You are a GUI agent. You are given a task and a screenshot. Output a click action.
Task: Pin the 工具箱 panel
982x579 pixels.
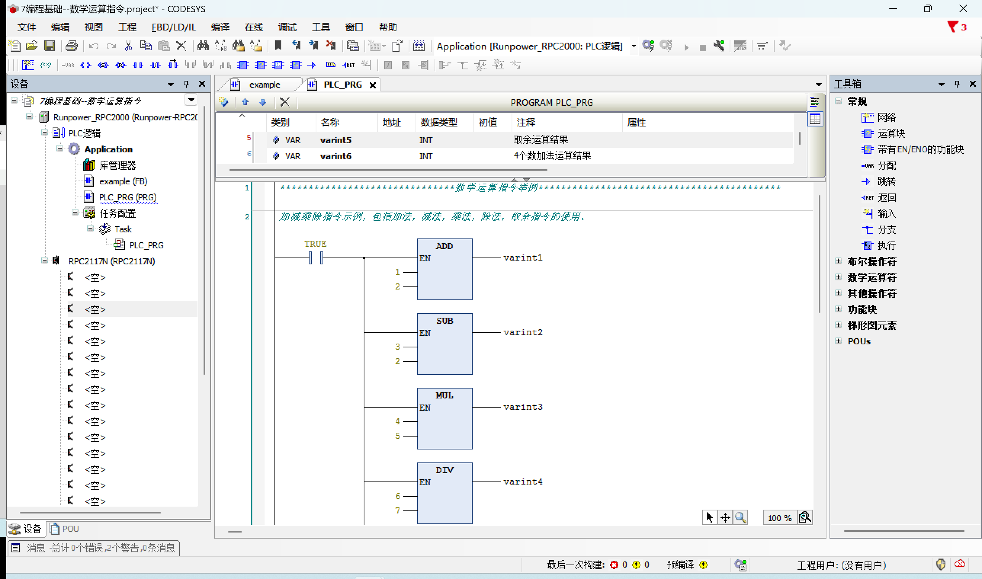(957, 84)
